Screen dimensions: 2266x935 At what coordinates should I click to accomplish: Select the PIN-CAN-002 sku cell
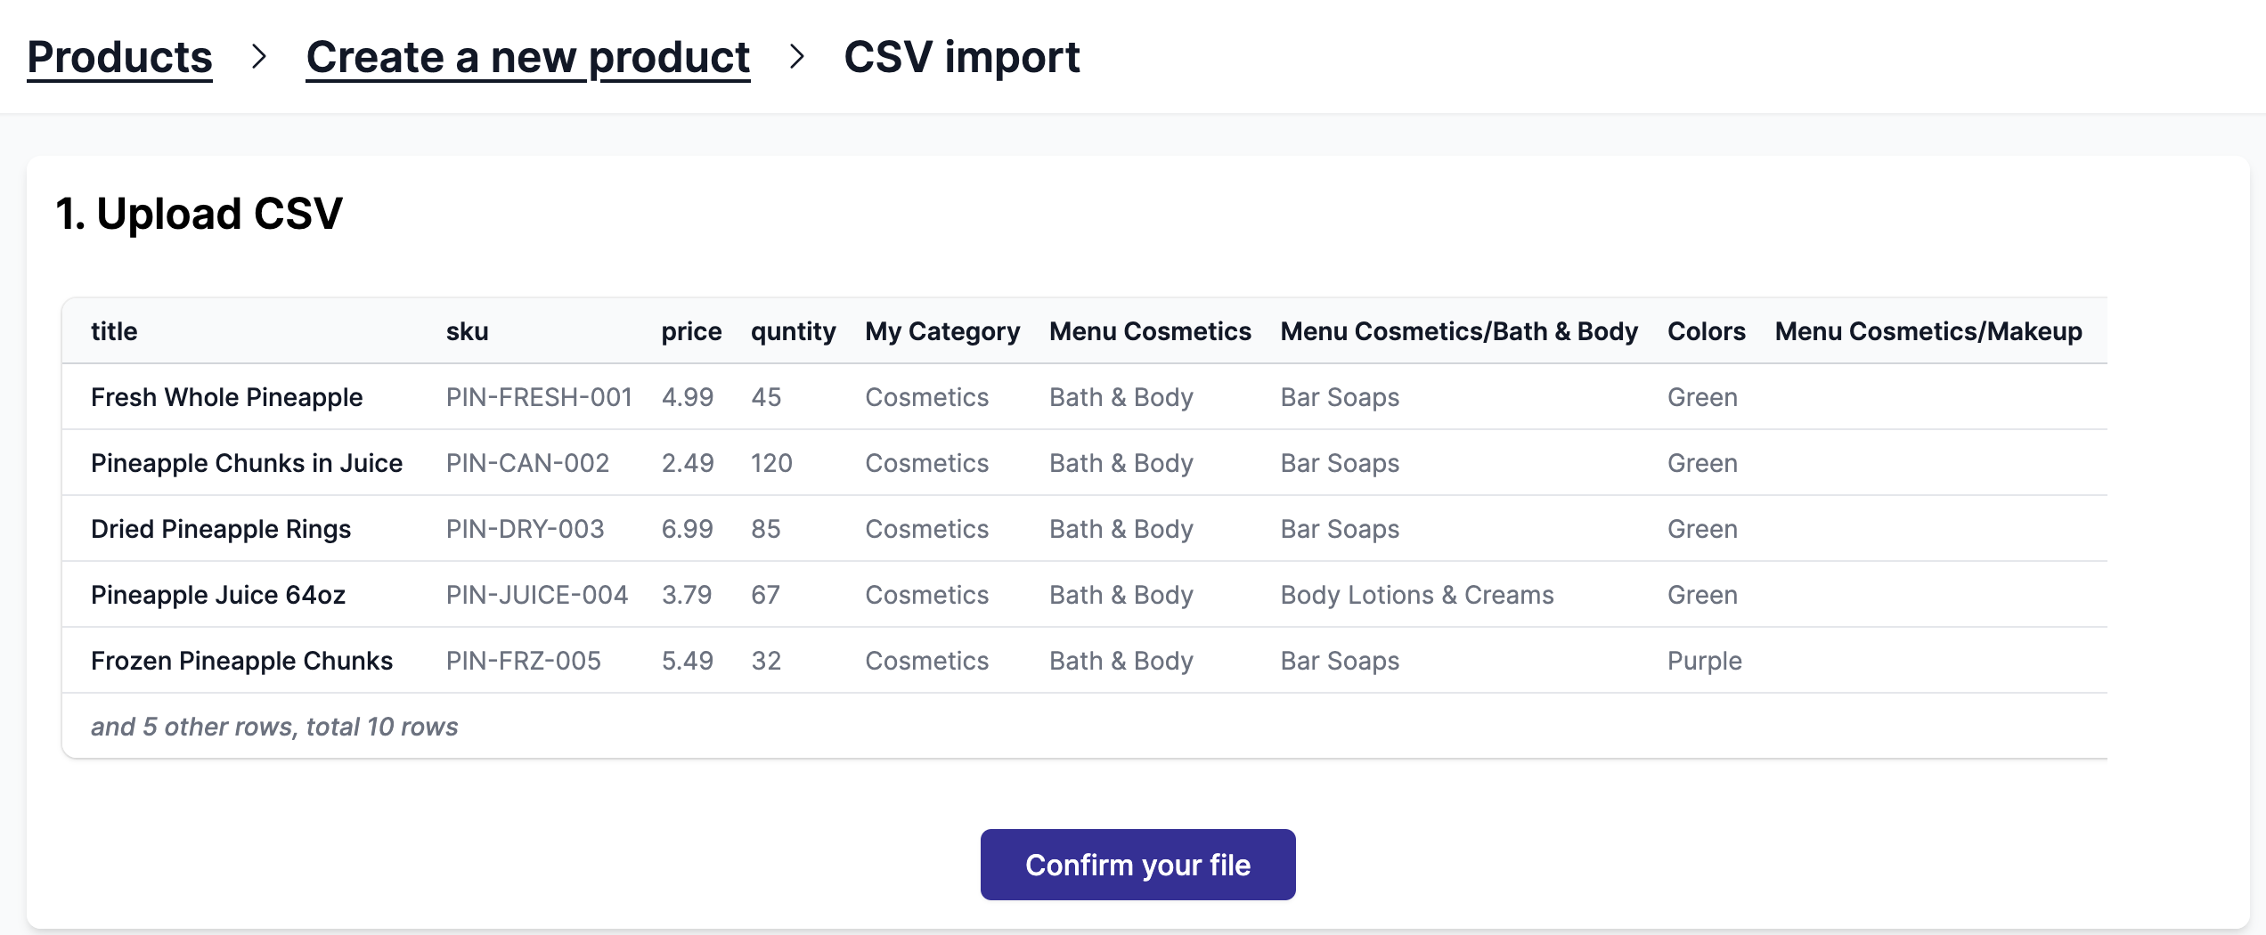point(528,463)
